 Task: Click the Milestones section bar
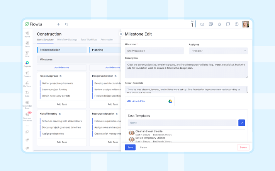click(79, 59)
